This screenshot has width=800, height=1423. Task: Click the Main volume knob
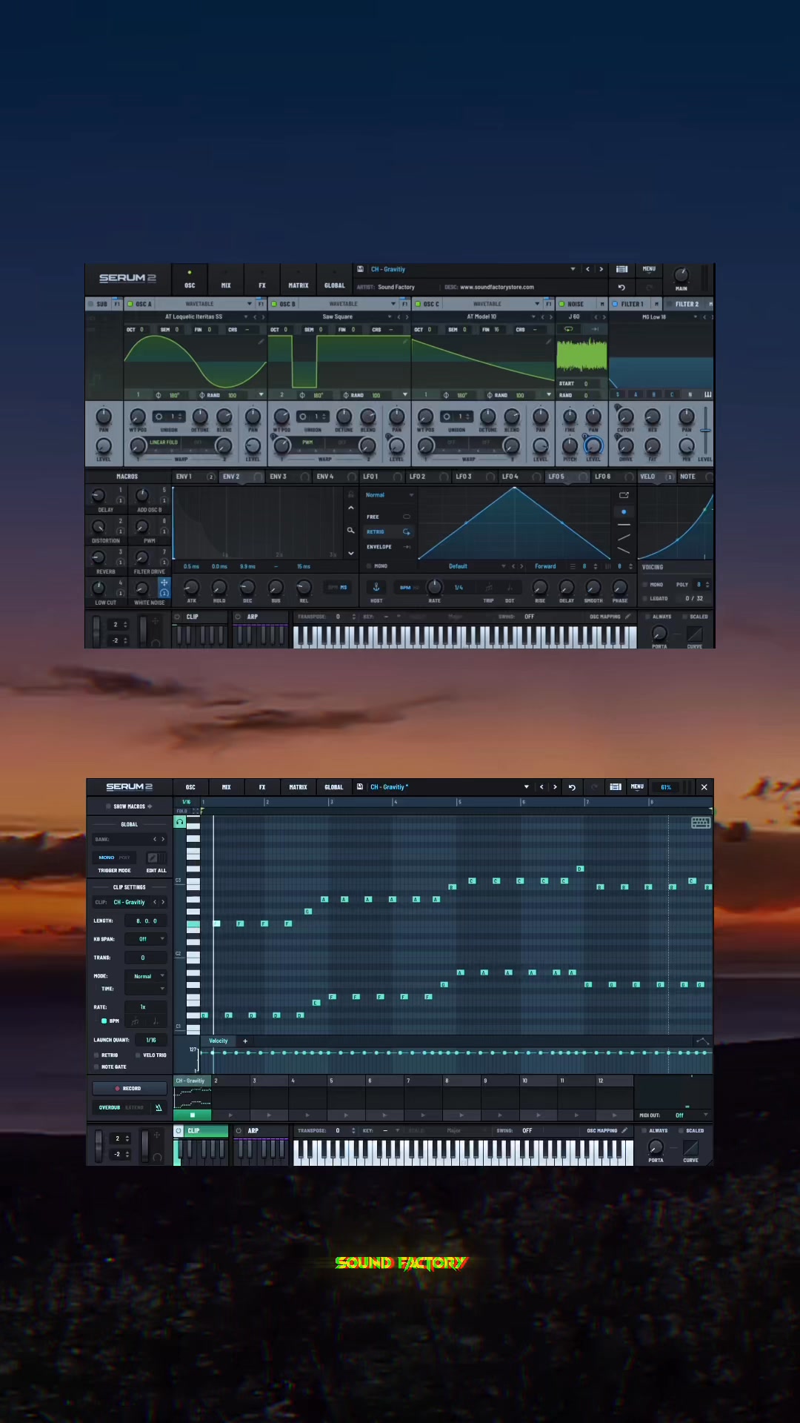(681, 275)
